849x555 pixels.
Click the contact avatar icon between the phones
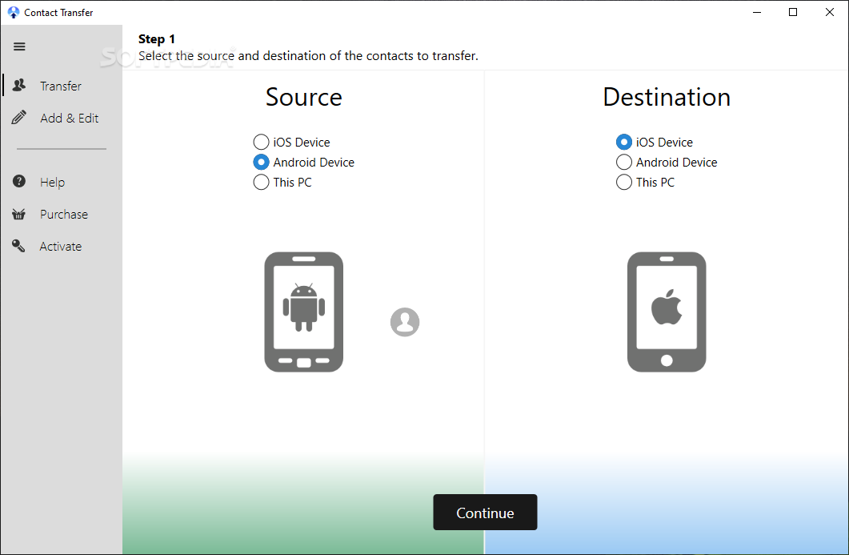point(405,322)
